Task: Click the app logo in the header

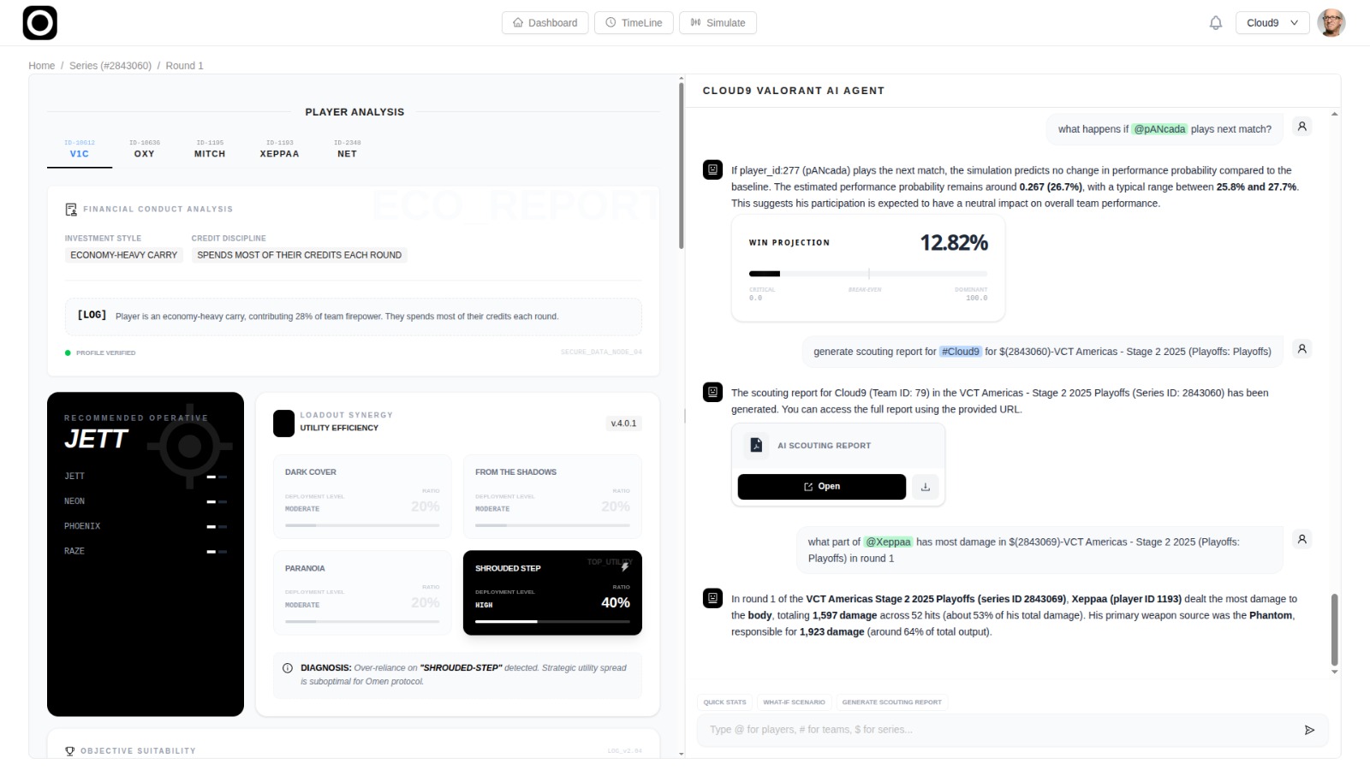Action: (x=40, y=23)
